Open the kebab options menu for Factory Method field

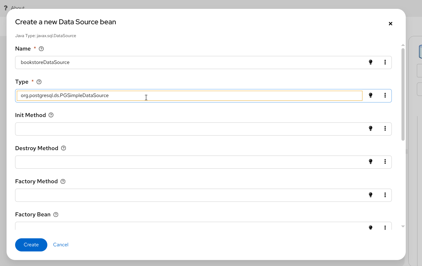tap(385, 195)
